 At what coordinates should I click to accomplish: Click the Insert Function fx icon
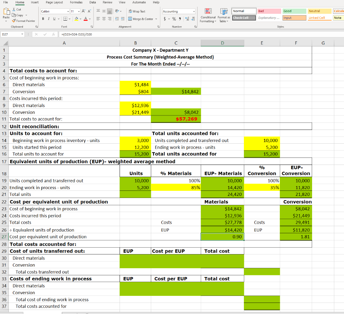tap(53, 34)
